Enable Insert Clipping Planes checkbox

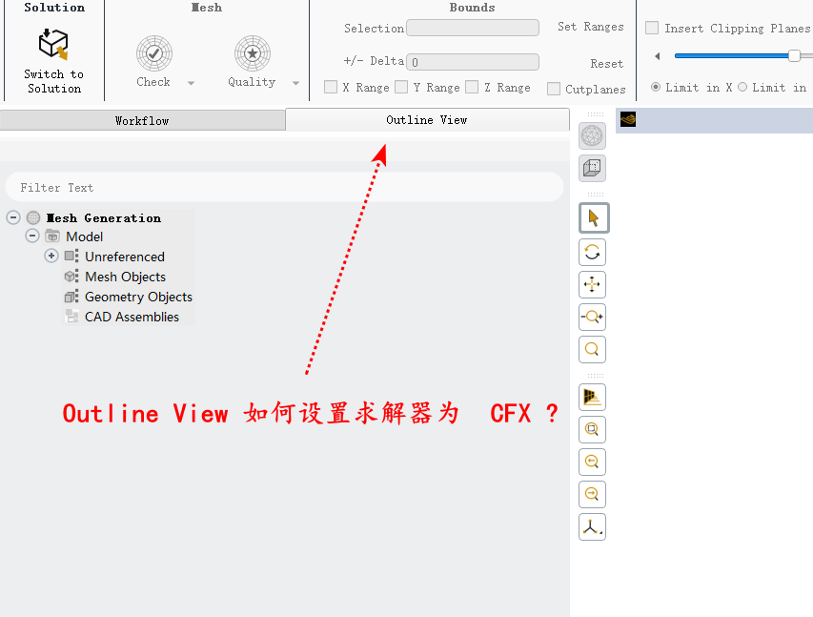[x=652, y=28]
